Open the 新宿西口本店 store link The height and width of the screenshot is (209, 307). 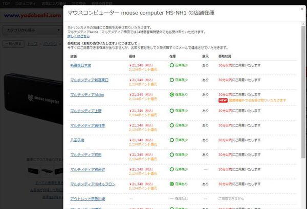tap(81, 65)
